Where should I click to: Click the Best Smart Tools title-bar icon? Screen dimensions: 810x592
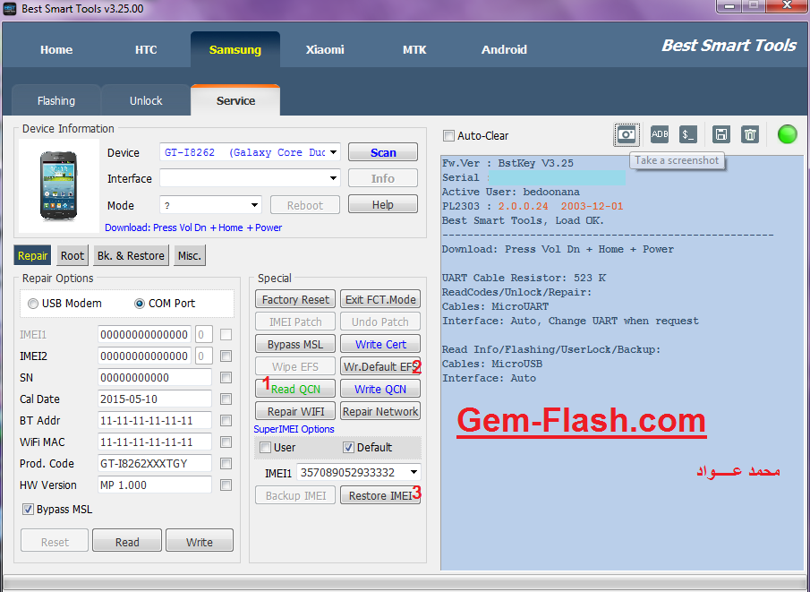pos(10,9)
